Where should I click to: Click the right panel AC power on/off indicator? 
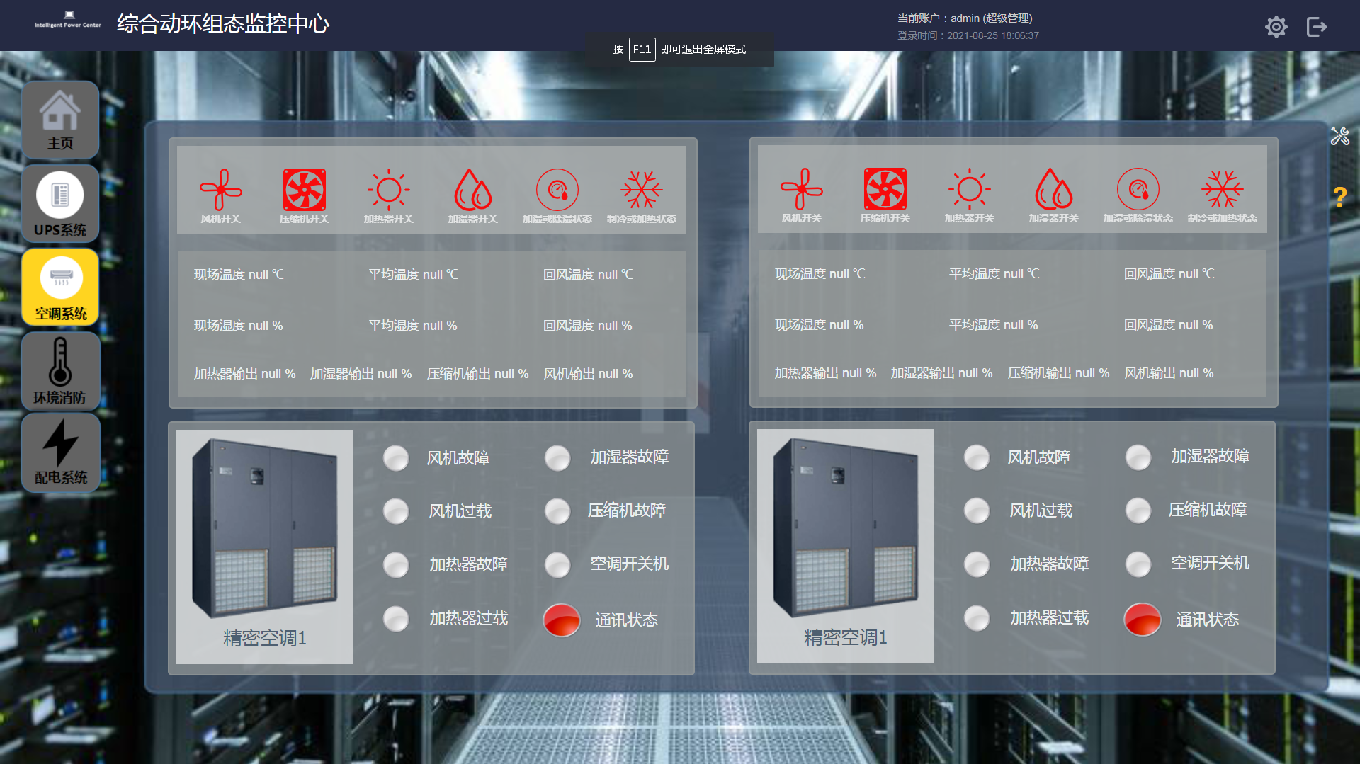tap(1138, 564)
